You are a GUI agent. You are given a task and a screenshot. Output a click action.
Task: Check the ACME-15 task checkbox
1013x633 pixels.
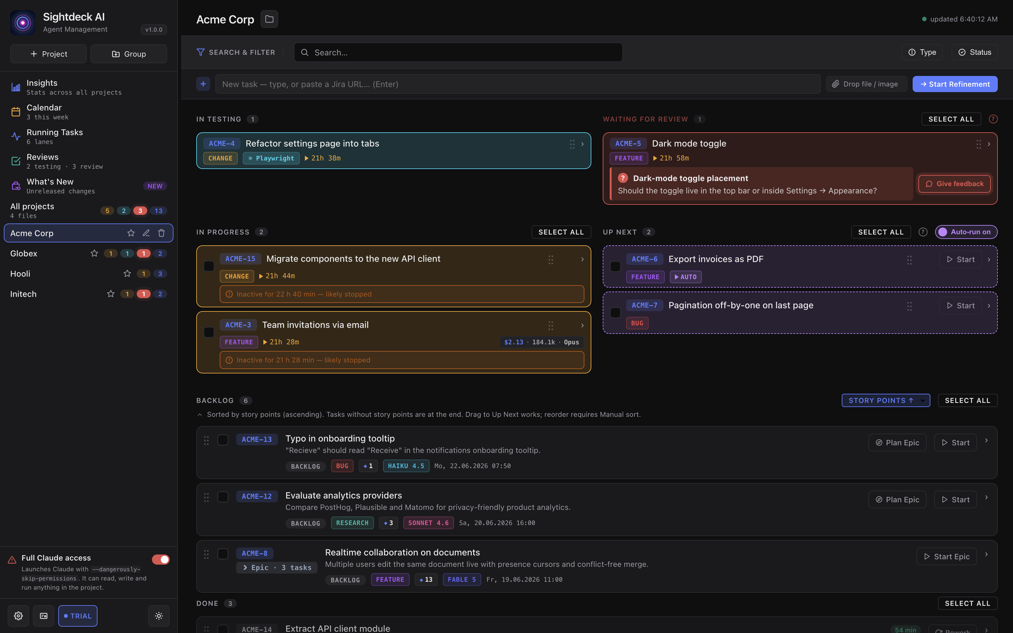(x=209, y=266)
